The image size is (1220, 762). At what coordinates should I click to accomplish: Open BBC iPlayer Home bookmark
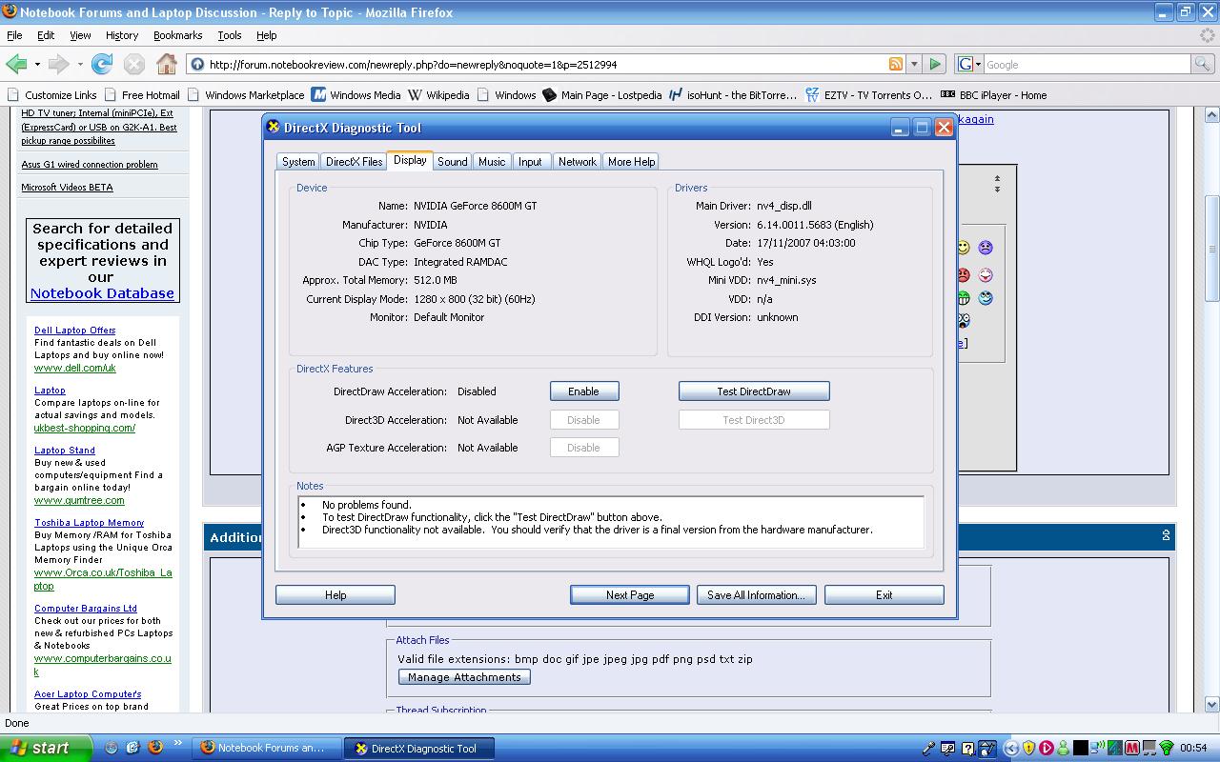point(994,95)
